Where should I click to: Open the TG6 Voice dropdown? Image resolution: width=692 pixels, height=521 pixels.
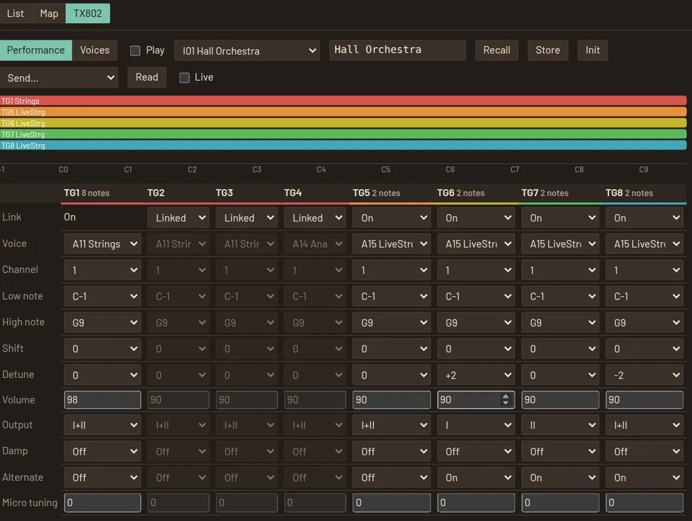click(476, 244)
